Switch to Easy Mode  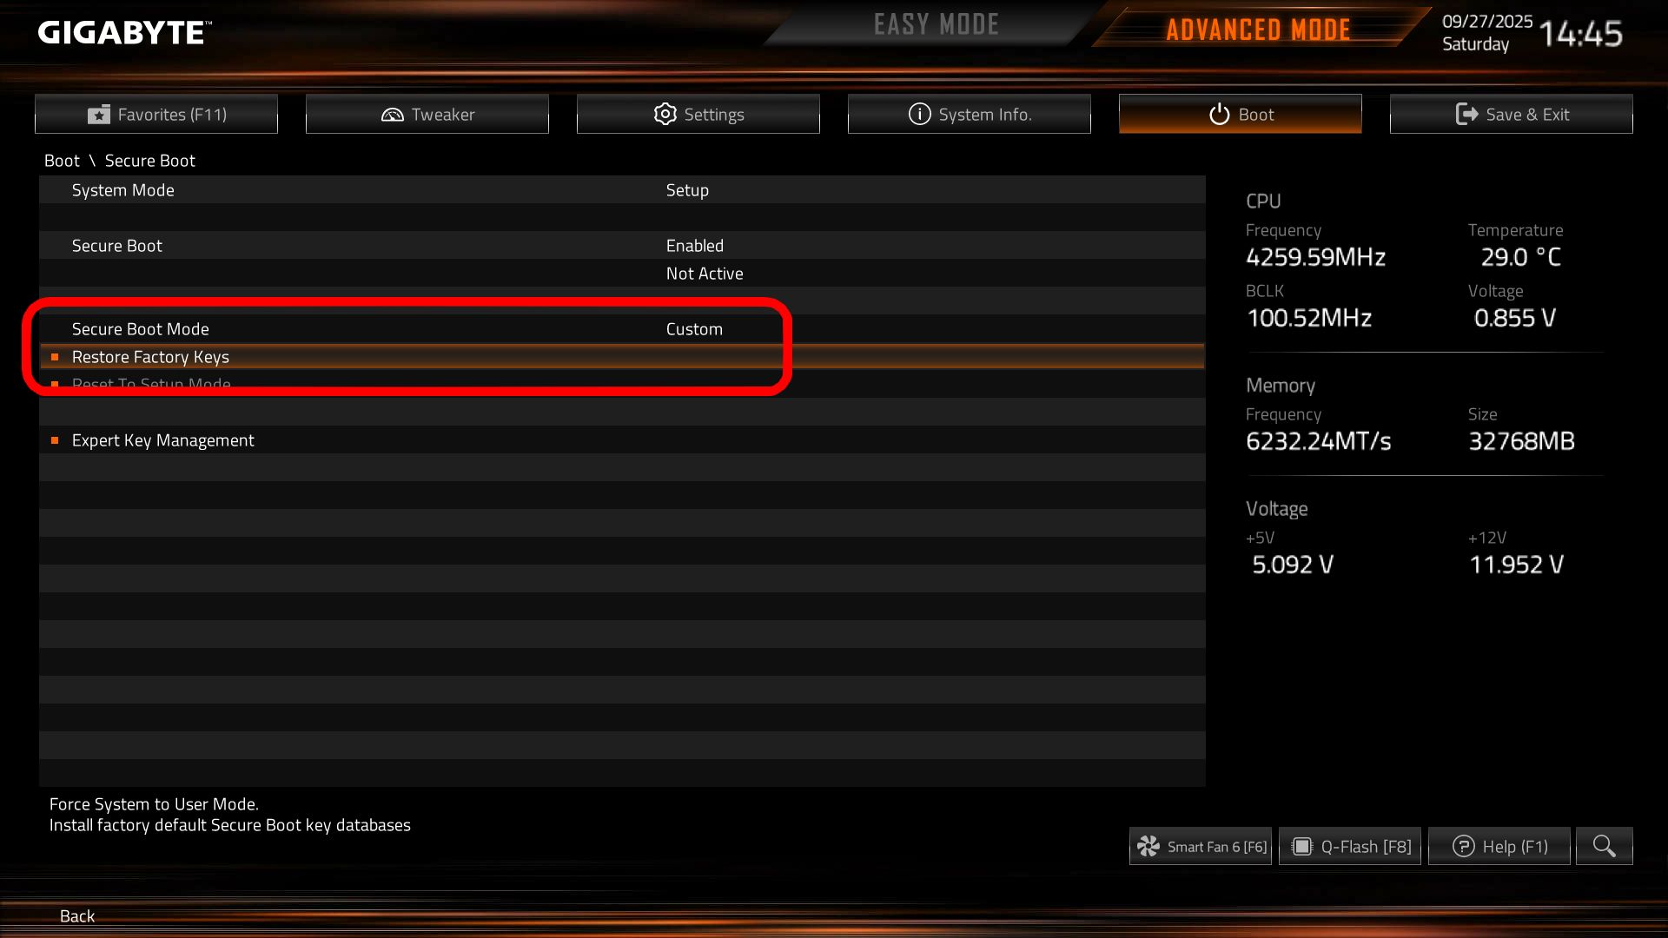point(937,25)
